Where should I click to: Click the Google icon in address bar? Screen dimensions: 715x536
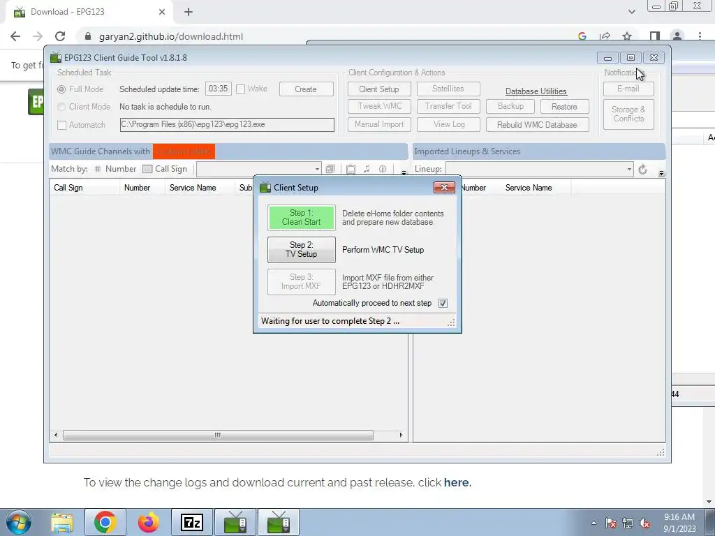pos(582,36)
